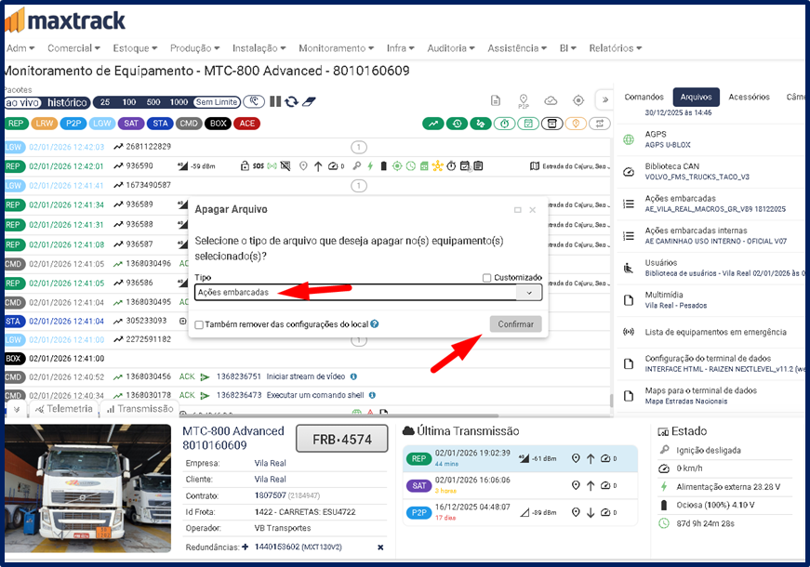This screenshot has width=810, height=567.
Task: Toggle the SAT packet filter
Action: point(131,123)
